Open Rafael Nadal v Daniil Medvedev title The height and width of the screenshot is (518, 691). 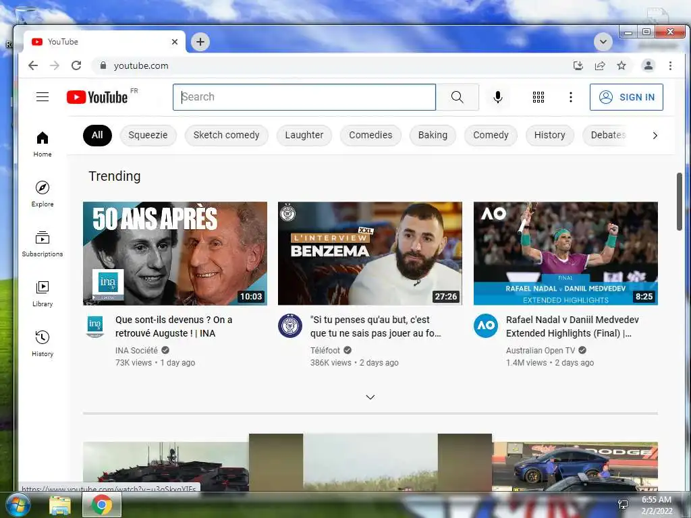572,326
